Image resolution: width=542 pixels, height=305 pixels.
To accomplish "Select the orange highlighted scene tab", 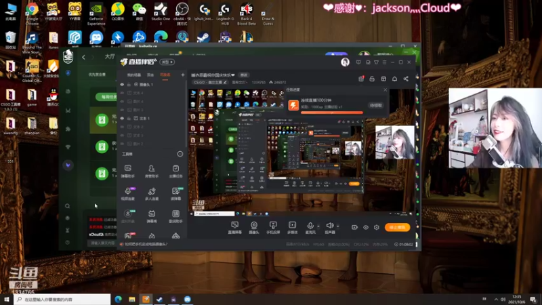I will click(165, 75).
